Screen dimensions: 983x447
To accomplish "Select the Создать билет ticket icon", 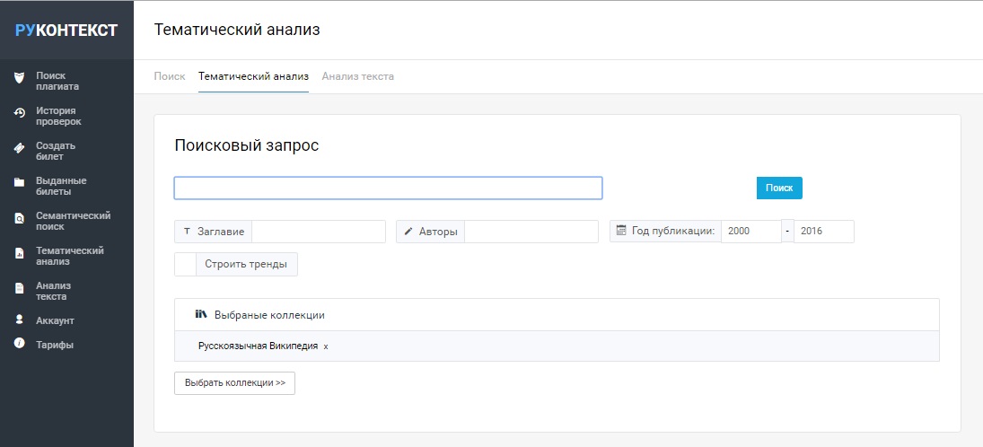I will (x=20, y=148).
